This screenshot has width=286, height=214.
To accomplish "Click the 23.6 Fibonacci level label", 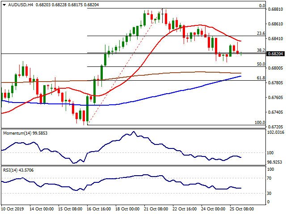I will coord(261,33).
